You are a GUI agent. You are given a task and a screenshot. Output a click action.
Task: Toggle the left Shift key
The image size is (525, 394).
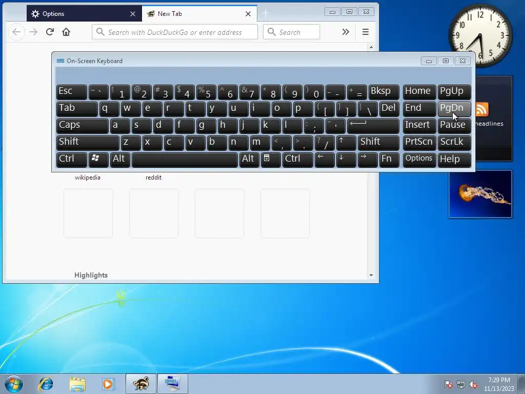(88, 143)
